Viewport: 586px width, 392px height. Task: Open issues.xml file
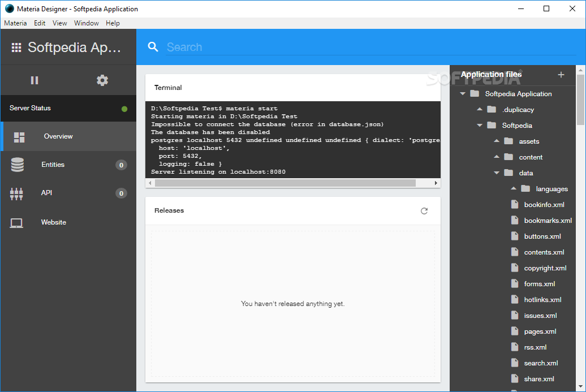(540, 316)
